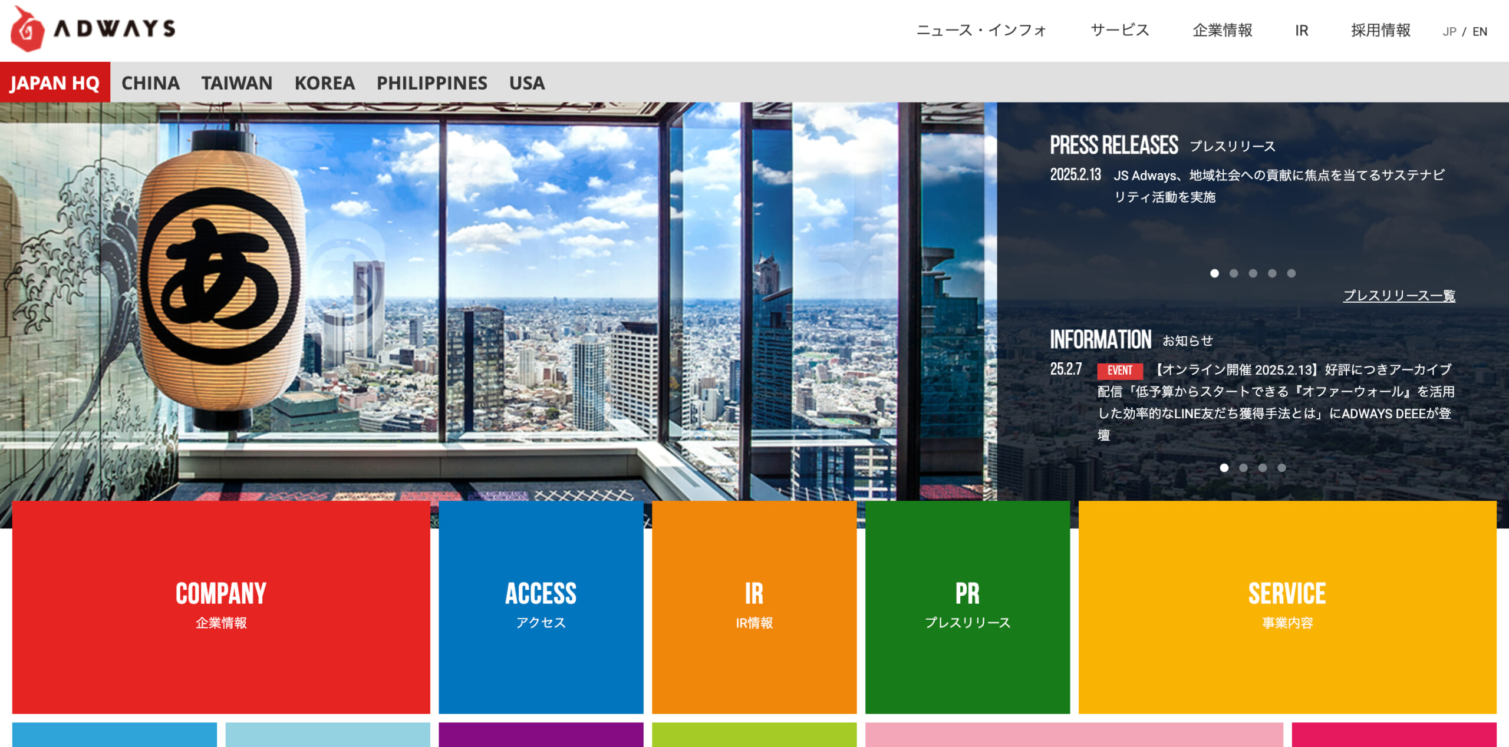
Task: Show fourth press release slide dot
Action: coord(1272,273)
